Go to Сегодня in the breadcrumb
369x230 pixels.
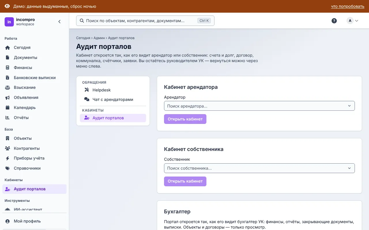coord(83,38)
